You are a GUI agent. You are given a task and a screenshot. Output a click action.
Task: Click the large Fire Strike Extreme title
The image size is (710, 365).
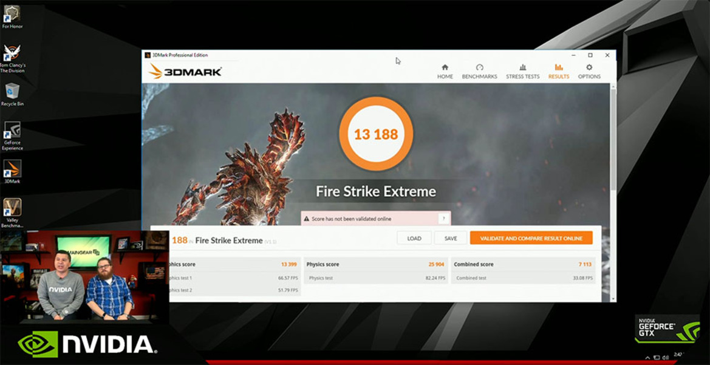pos(376,191)
